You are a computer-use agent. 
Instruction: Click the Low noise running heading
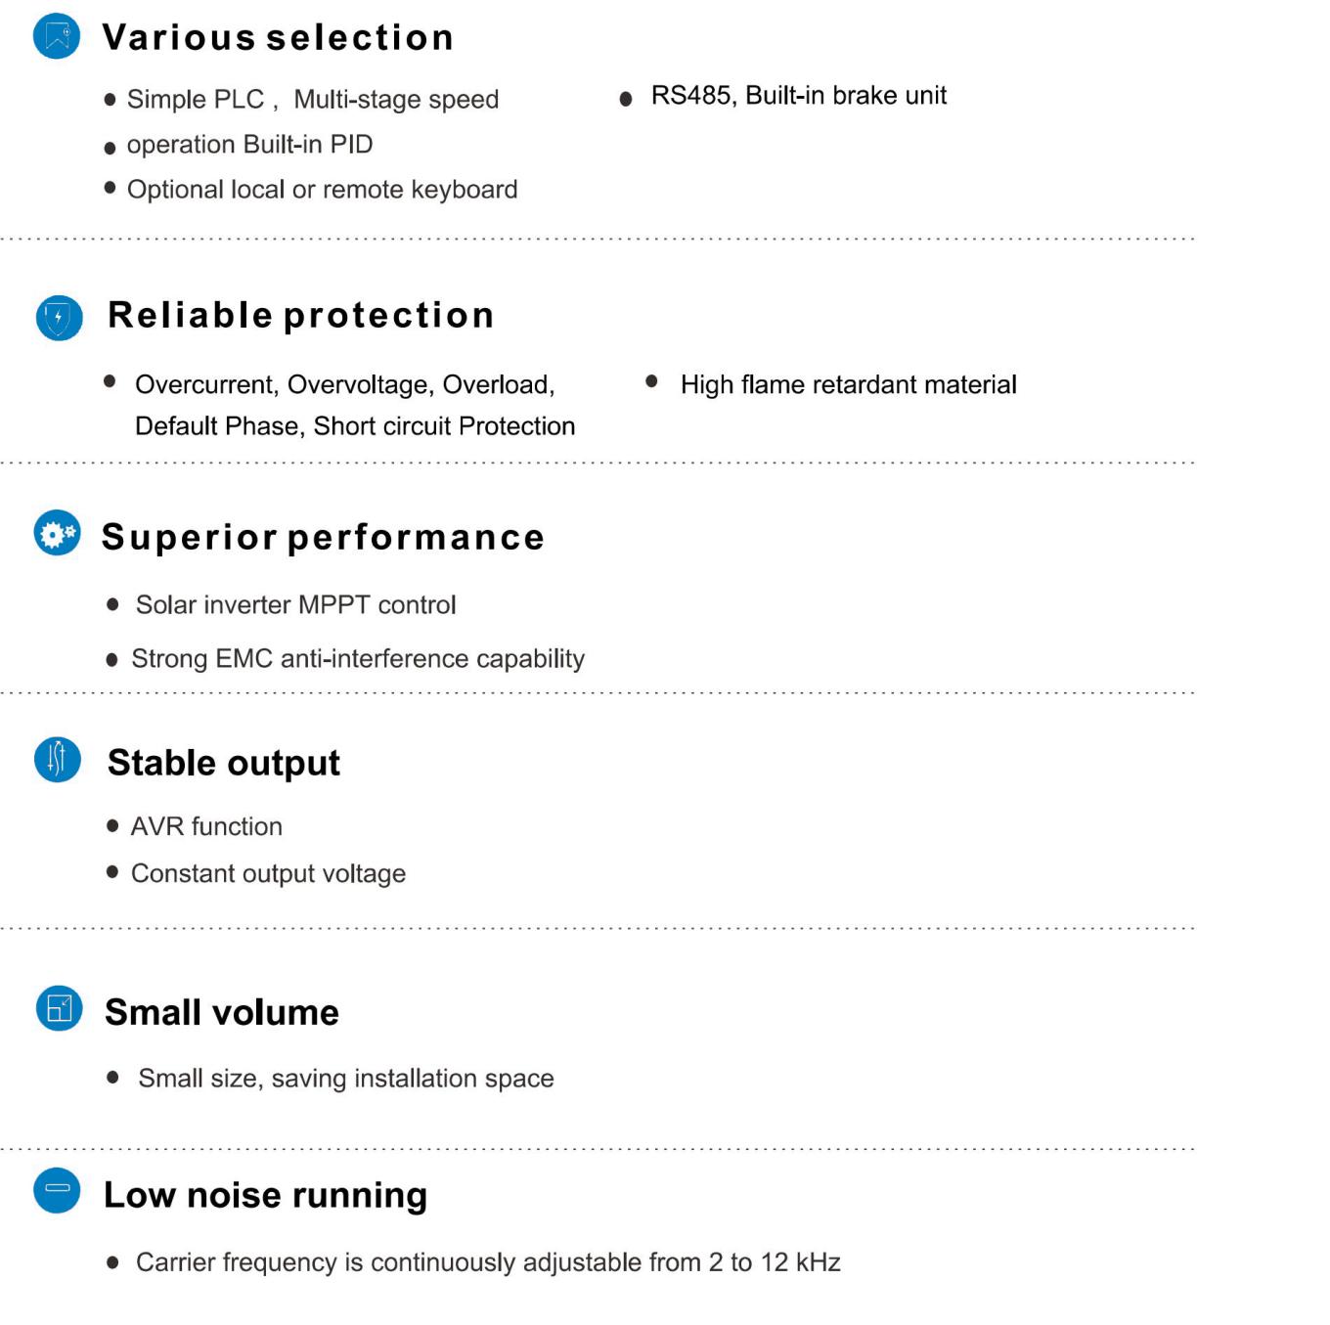pyautogui.click(x=266, y=1195)
